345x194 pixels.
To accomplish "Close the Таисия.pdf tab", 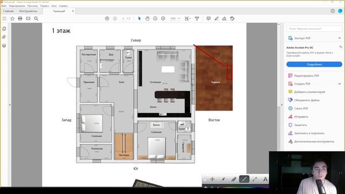I will pyautogui.click(x=73, y=11).
